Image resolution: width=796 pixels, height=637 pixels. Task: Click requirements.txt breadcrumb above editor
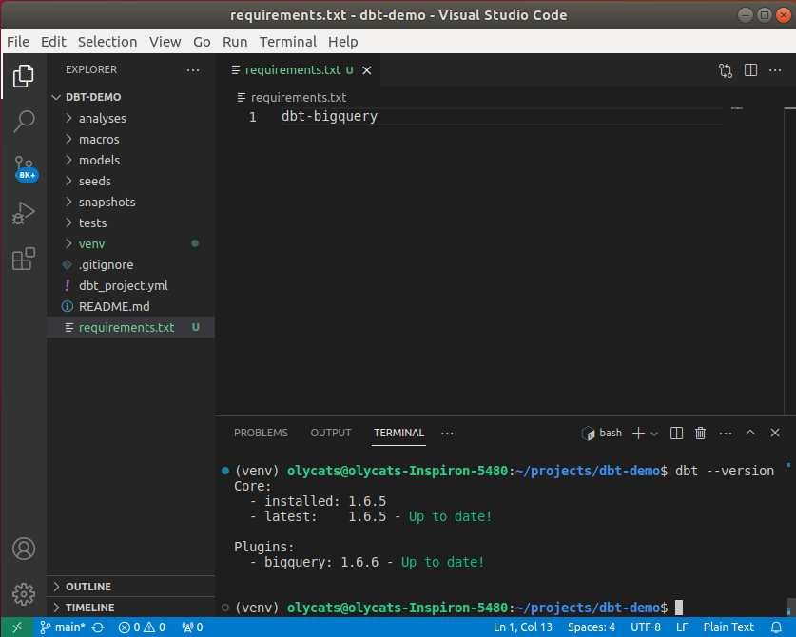coord(292,98)
